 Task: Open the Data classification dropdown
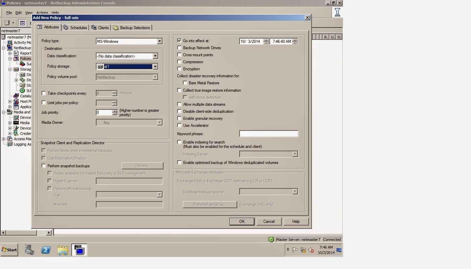pyautogui.click(x=155, y=56)
